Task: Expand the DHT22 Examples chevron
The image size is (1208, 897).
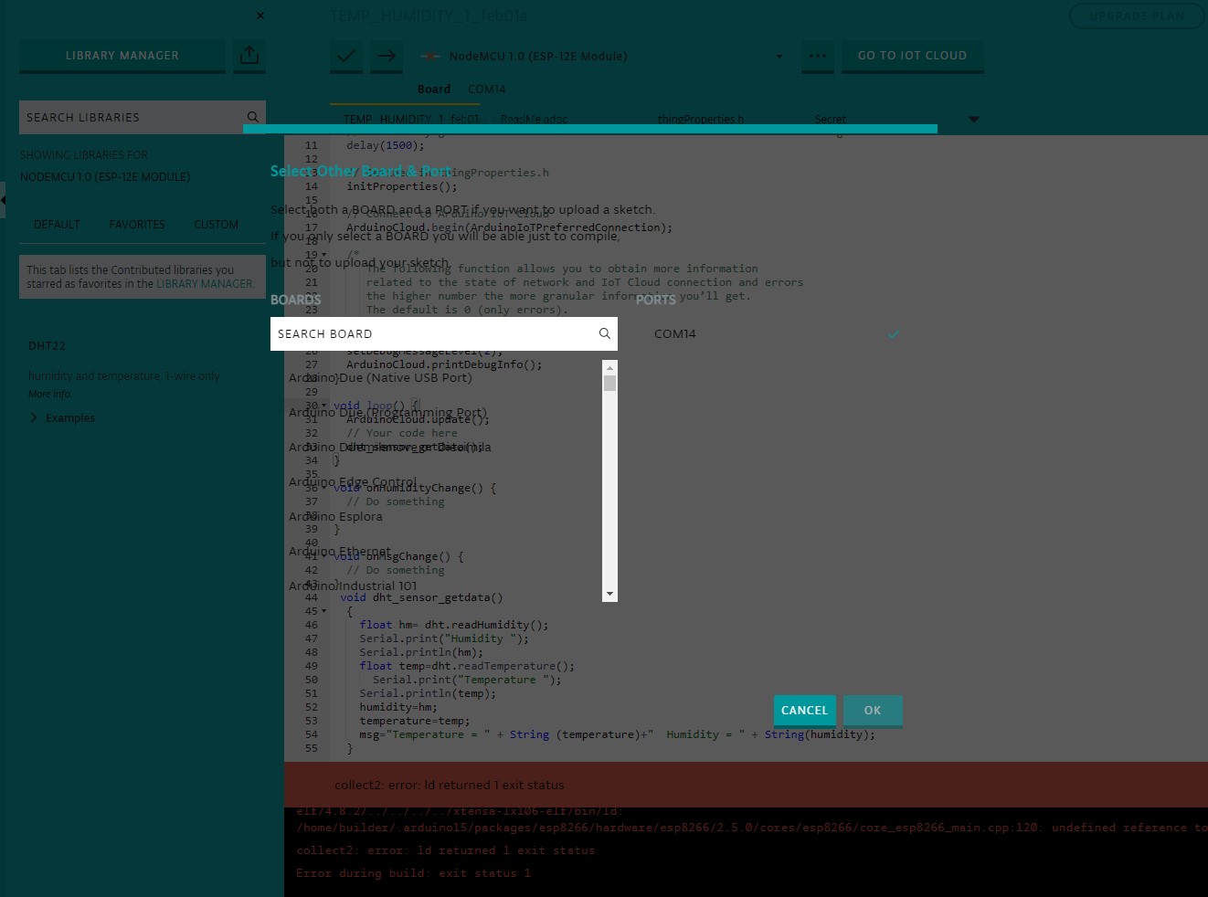Action: pyautogui.click(x=34, y=417)
